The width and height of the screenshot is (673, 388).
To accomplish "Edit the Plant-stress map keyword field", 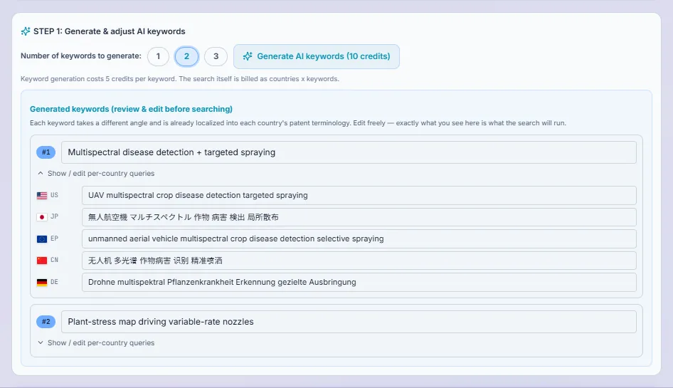I will pos(349,321).
